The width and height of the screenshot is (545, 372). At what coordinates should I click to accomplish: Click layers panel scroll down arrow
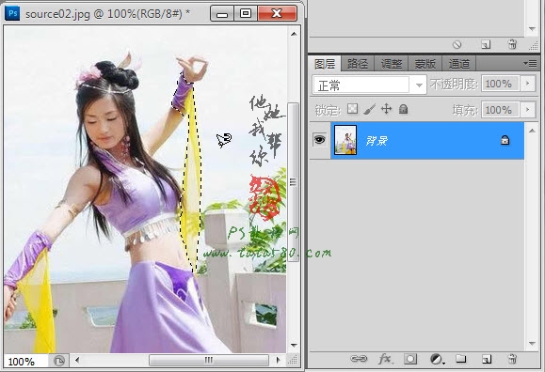[x=532, y=344]
